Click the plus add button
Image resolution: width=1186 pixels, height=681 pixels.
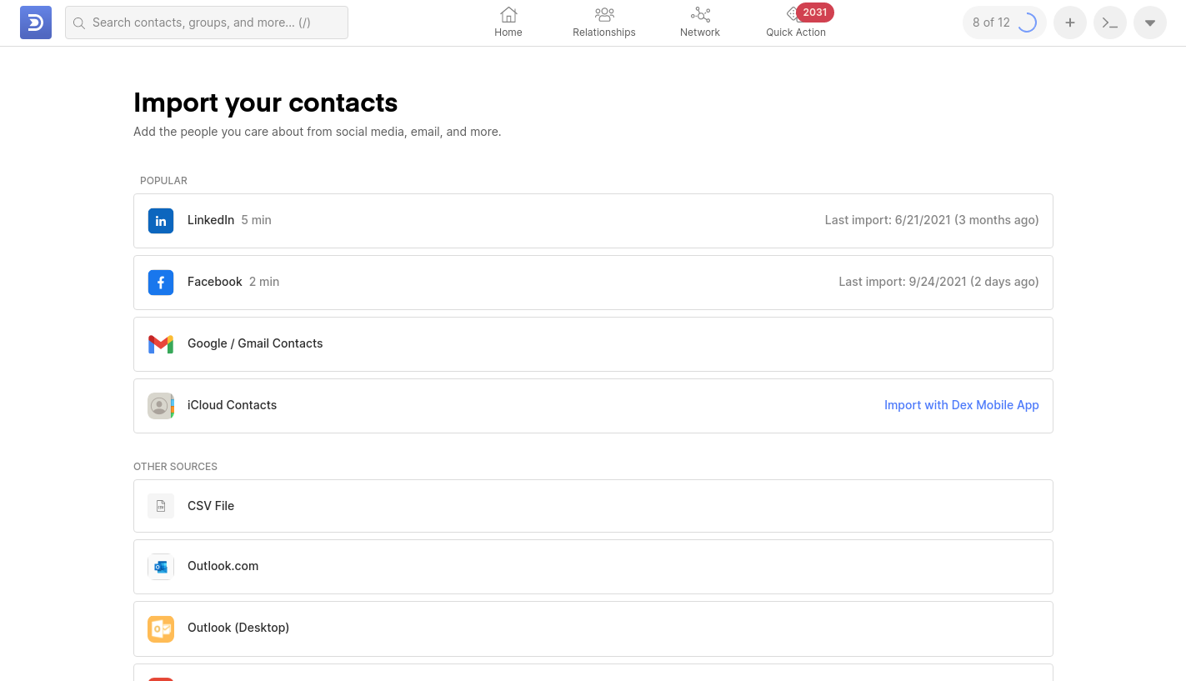[x=1070, y=23]
